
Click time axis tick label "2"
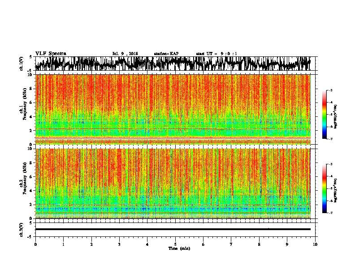(x=91, y=244)
